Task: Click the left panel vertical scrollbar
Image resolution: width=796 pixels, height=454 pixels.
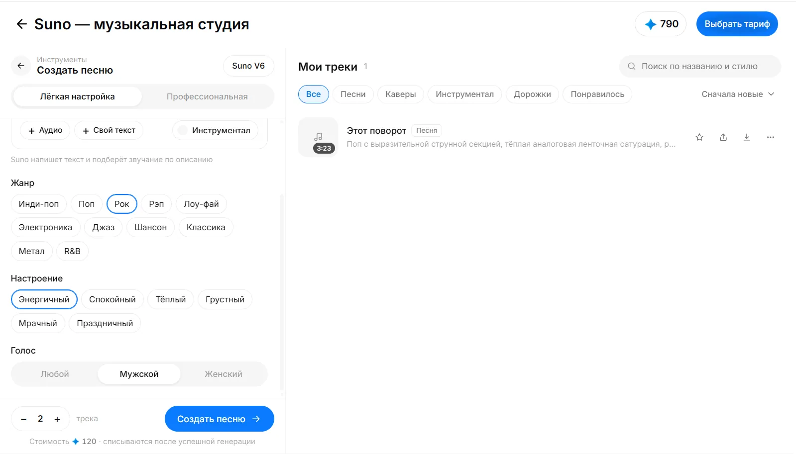Action: [282, 293]
